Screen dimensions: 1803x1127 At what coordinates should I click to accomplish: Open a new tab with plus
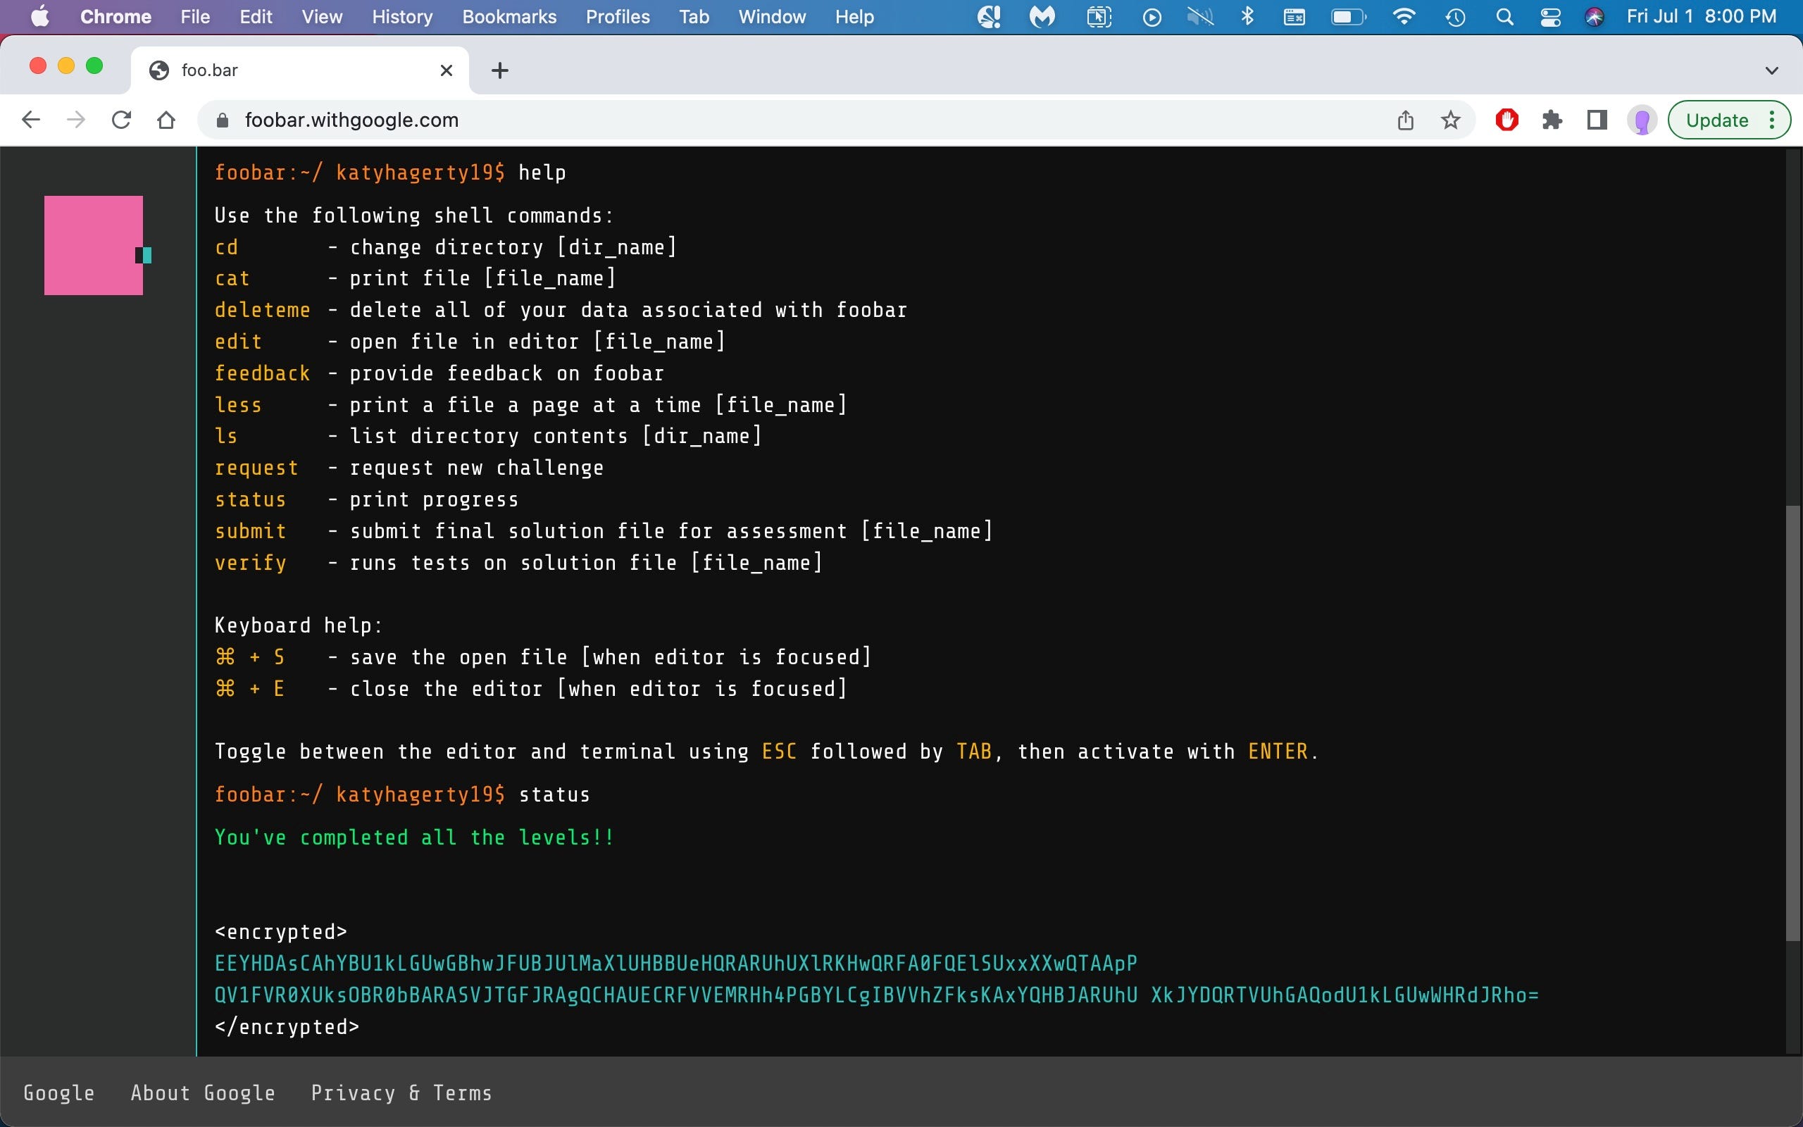[x=500, y=71]
